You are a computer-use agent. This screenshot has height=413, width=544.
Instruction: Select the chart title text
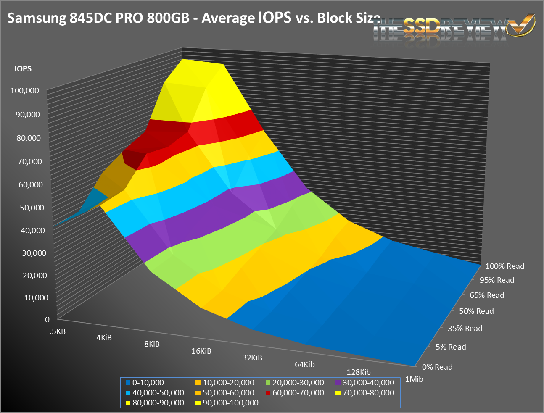193,18
